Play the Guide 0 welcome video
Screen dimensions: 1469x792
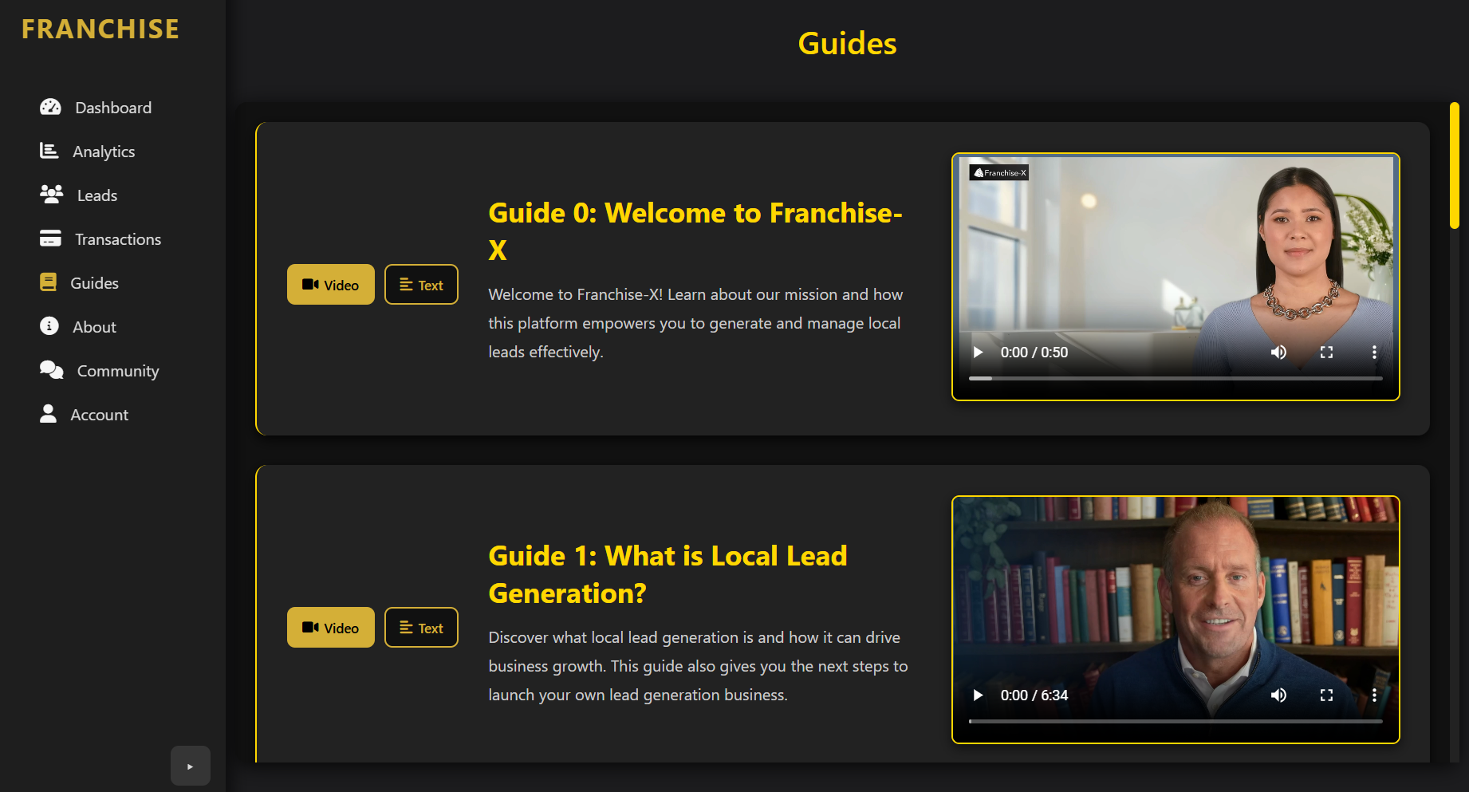click(x=978, y=352)
